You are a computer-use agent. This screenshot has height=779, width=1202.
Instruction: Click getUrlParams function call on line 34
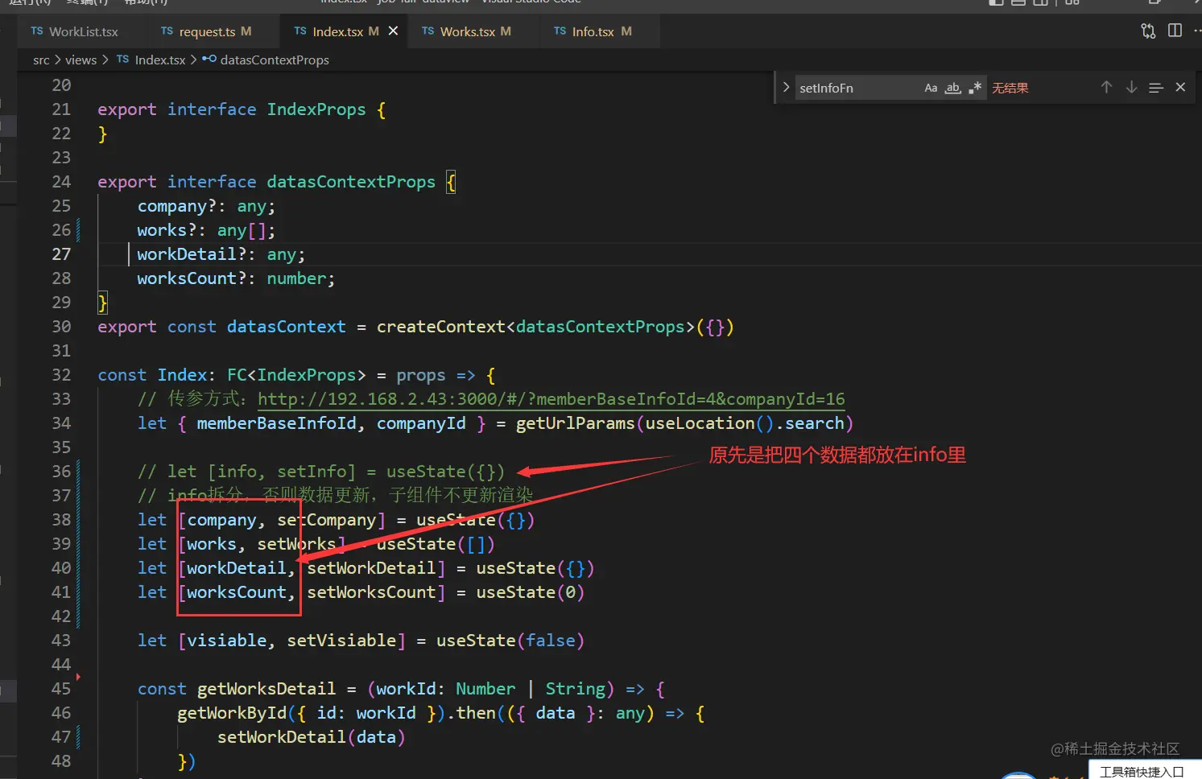tap(575, 423)
